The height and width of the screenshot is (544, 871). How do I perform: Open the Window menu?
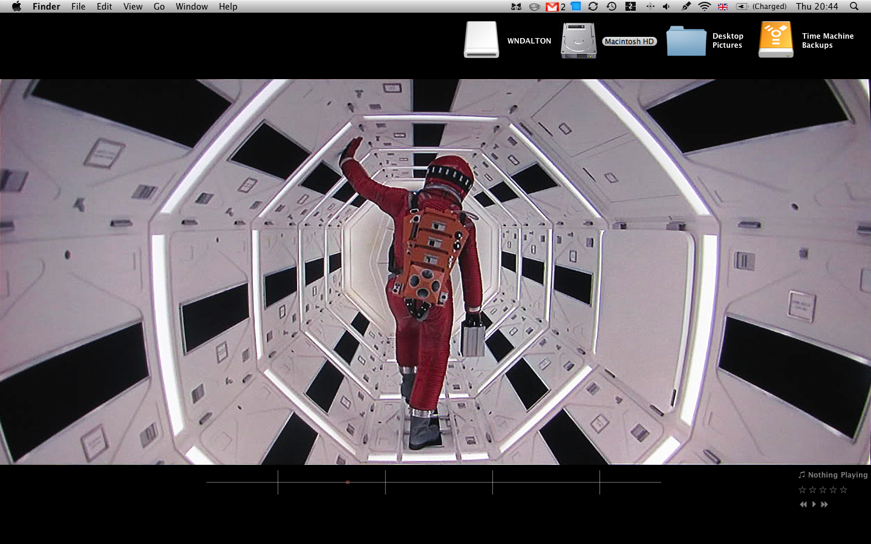(192, 7)
